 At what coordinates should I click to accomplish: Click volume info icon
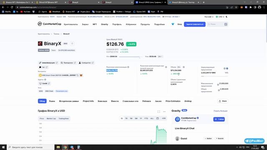coord(184,67)
